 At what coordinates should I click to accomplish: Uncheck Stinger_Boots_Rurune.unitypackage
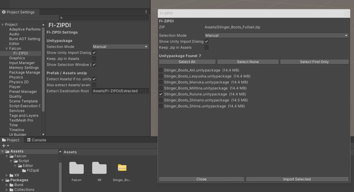coord(161,94)
